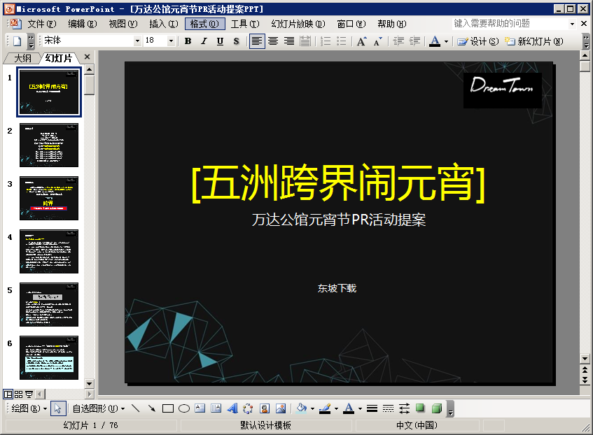Toggle text Shadow formatting

(x=237, y=41)
